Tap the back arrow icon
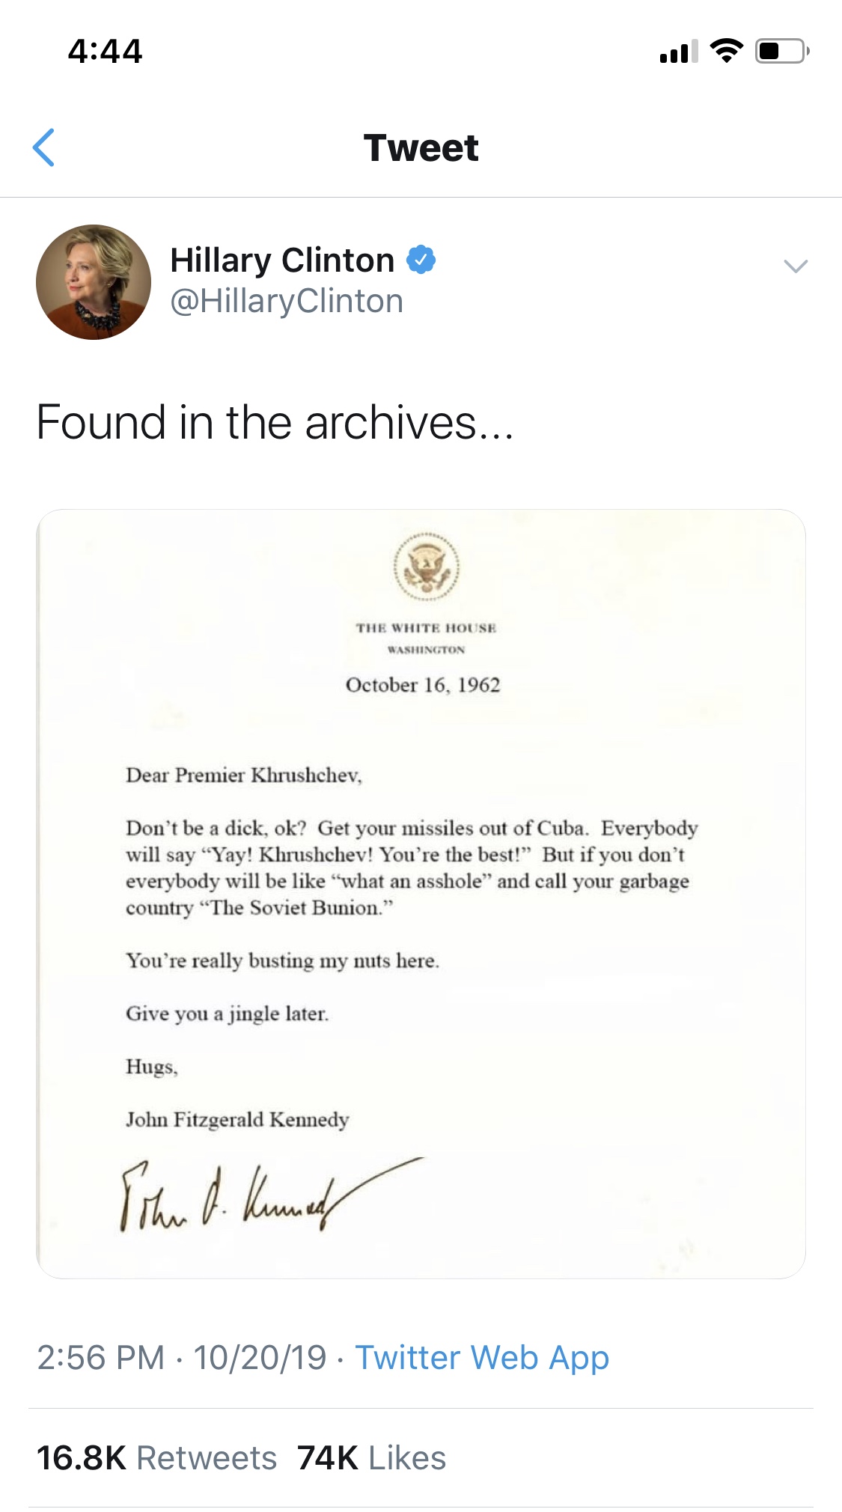This screenshot has height=1512, width=842. [x=44, y=147]
